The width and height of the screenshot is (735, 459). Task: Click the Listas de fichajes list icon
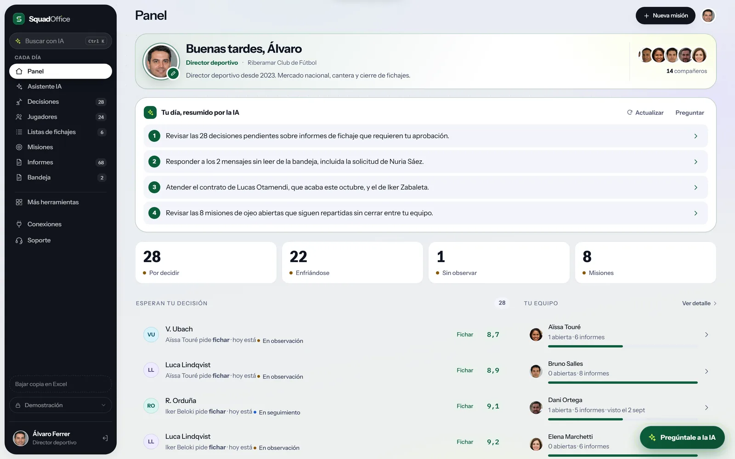pos(19,132)
